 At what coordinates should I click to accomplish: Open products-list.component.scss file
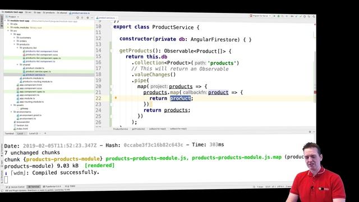(40, 54)
